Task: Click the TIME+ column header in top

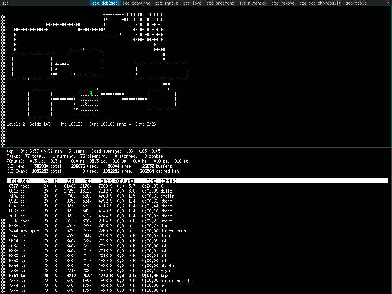Action: point(152,181)
